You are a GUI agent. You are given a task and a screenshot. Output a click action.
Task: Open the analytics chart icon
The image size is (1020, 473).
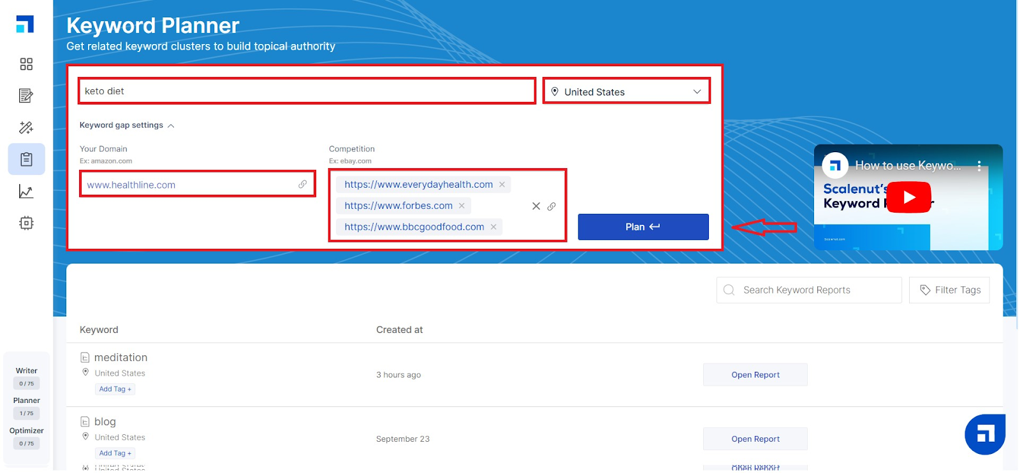[x=26, y=191]
